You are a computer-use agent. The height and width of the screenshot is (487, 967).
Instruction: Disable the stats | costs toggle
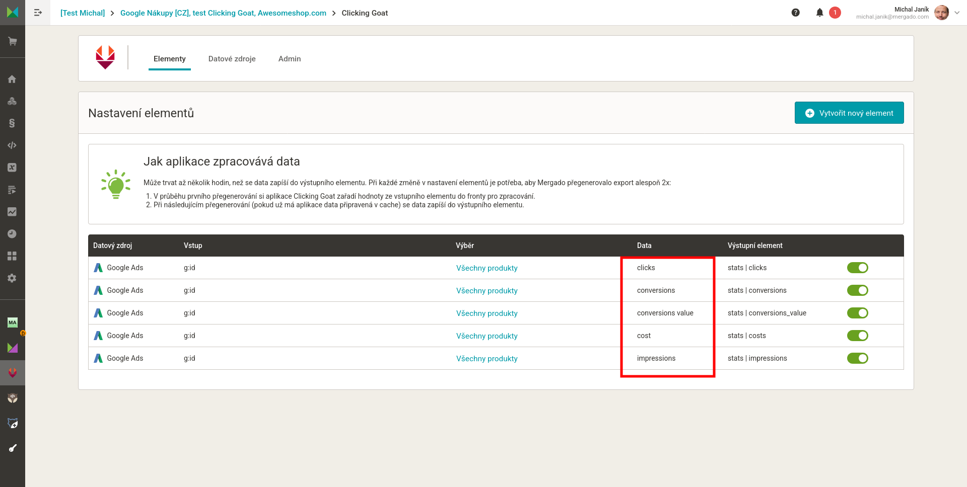(857, 336)
